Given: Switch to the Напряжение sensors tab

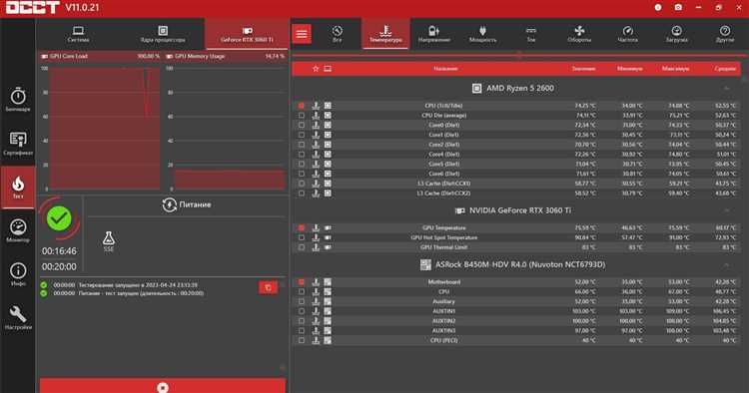Looking at the screenshot, I should 434,34.
